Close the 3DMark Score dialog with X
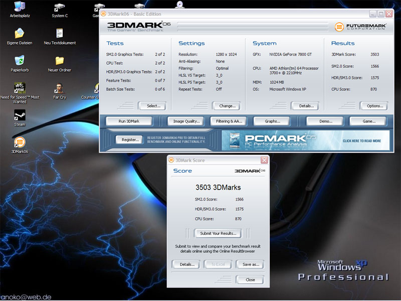This screenshot has height=301, width=401. [x=264, y=160]
